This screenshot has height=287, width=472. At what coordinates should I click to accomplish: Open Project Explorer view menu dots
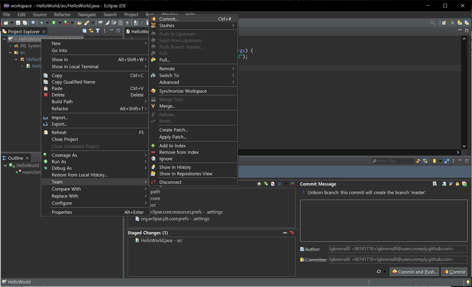click(105, 31)
